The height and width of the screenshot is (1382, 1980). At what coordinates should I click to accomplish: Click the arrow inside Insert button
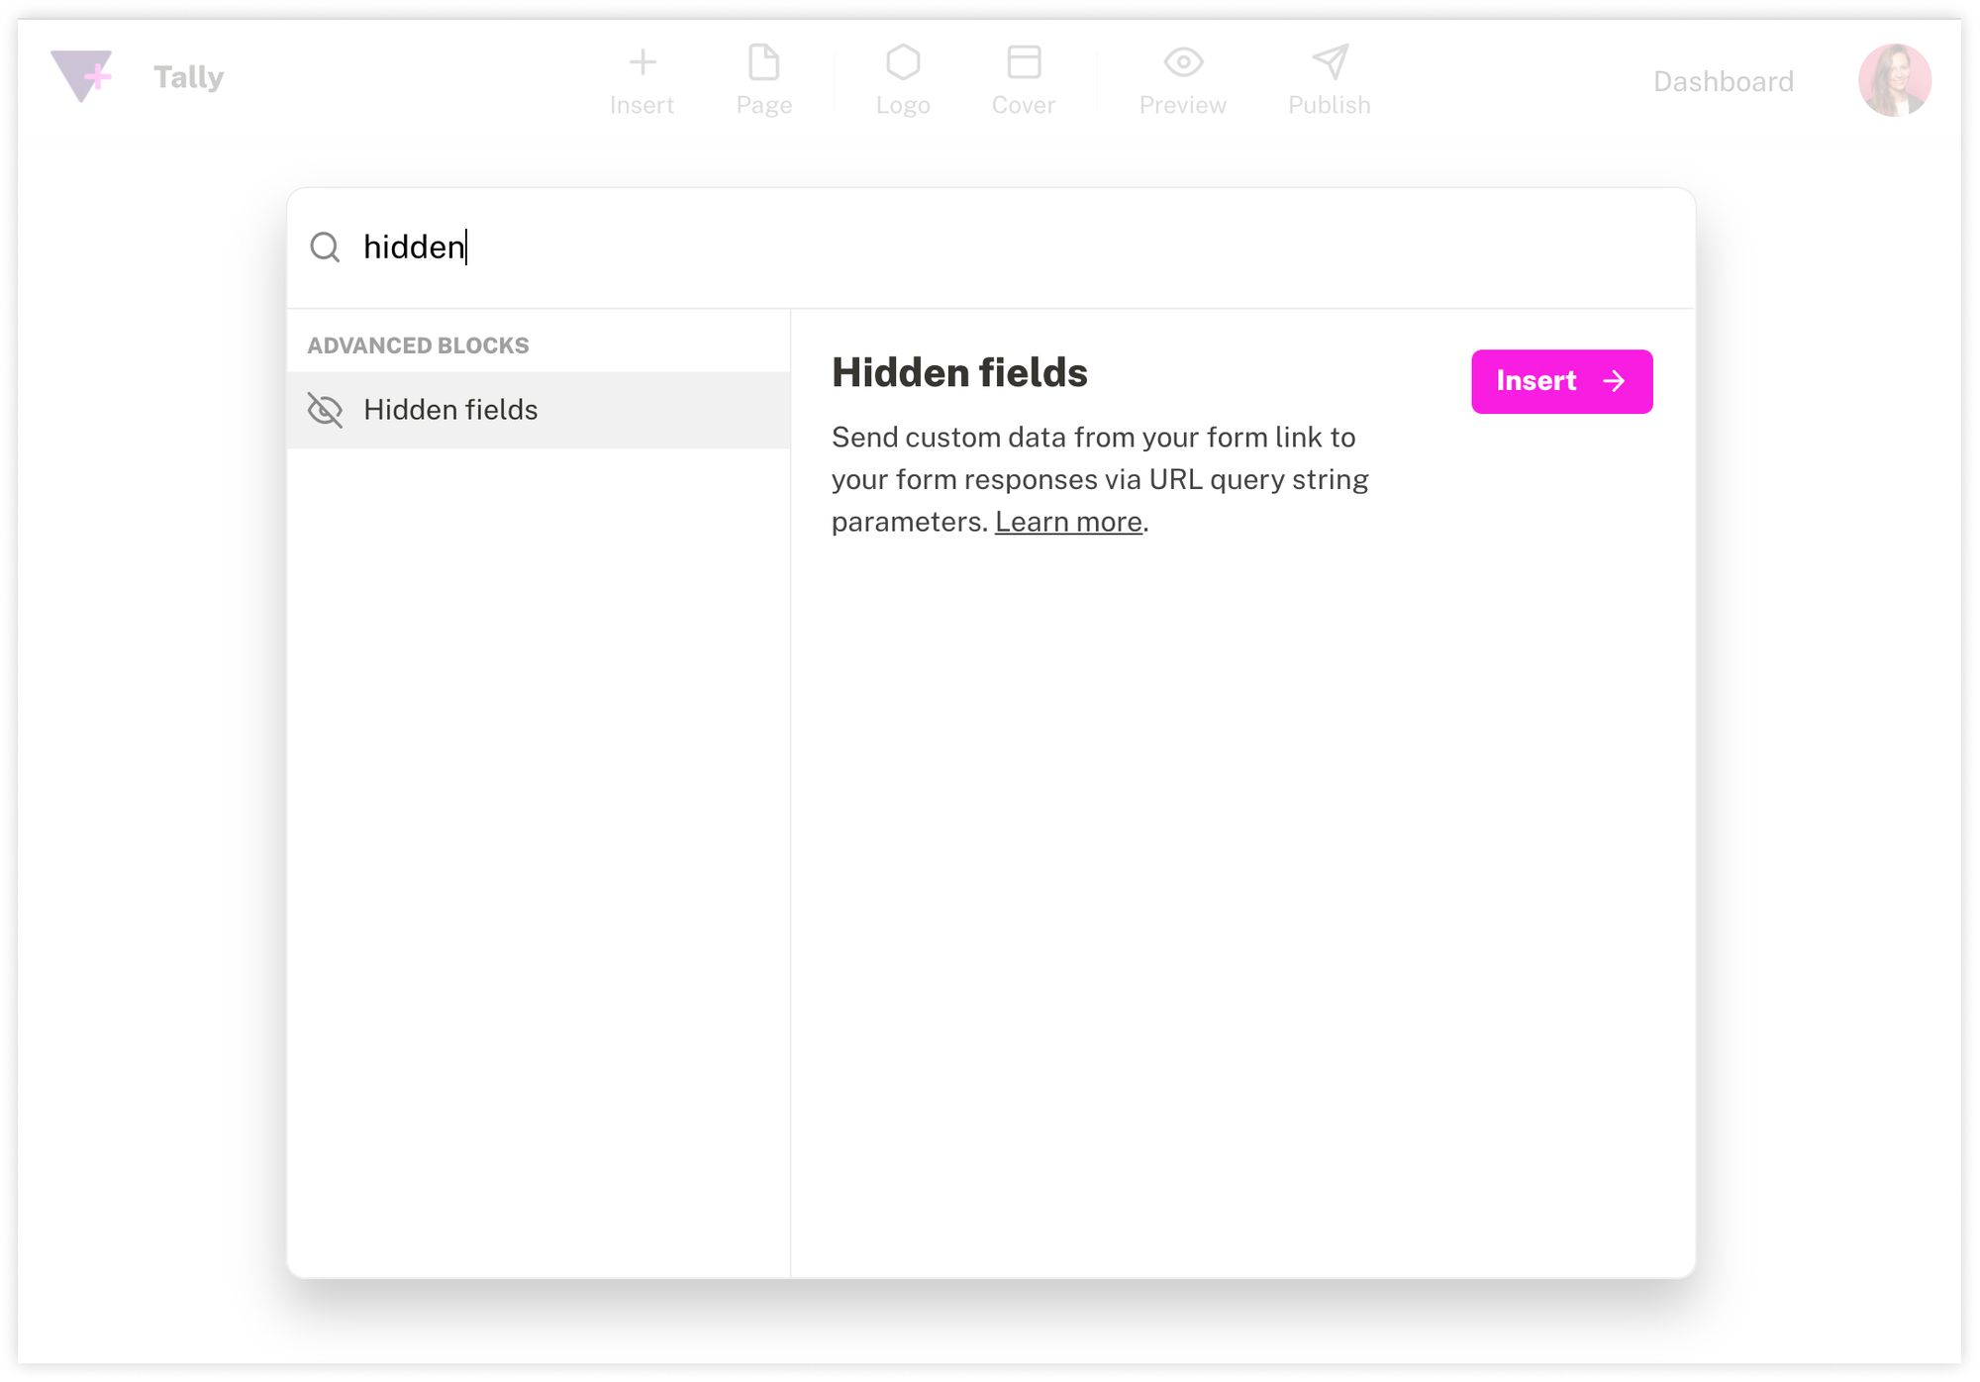1614,381
